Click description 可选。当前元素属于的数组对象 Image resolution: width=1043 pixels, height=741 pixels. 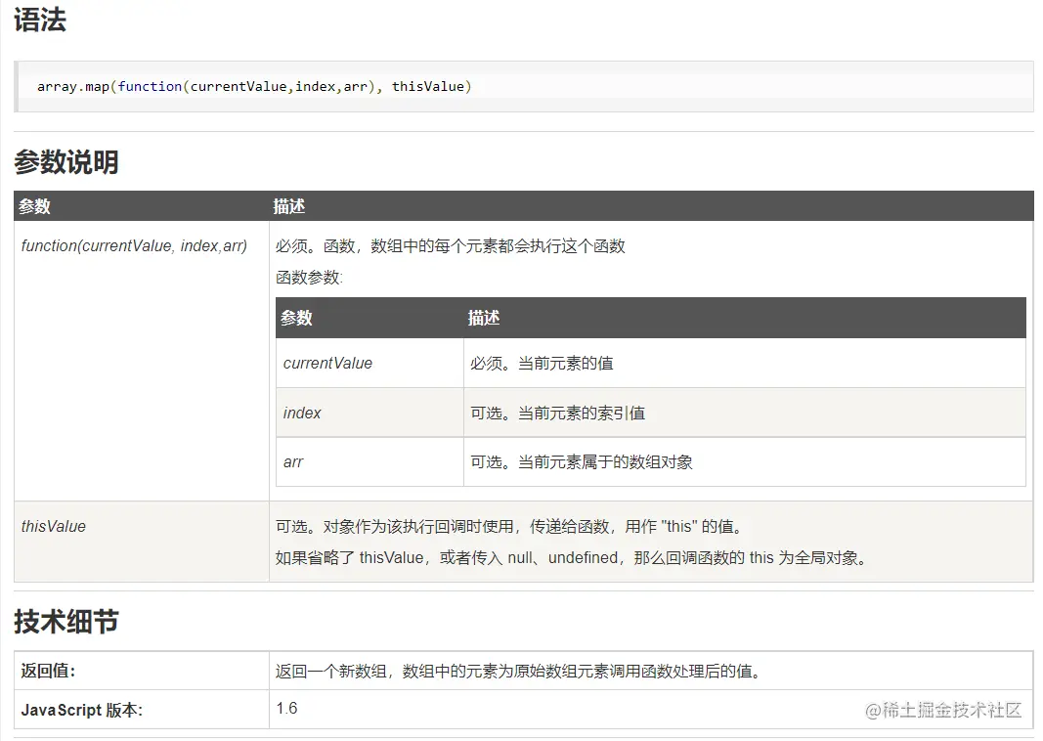click(x=582, y=462)
